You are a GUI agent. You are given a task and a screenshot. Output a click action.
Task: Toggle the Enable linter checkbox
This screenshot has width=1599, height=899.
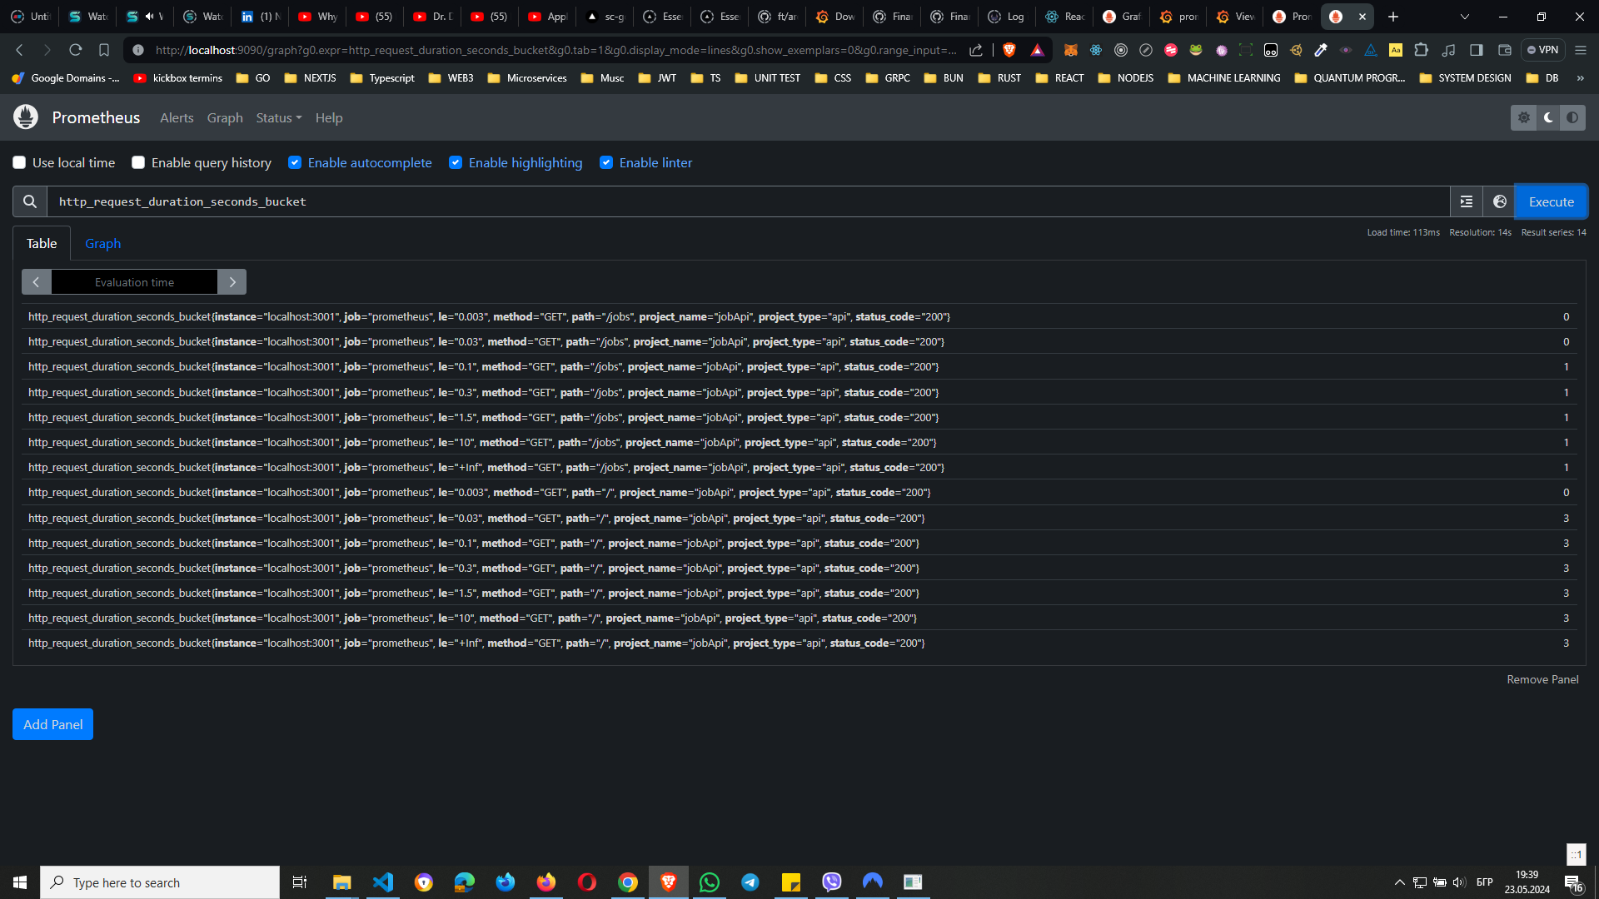(606, 162)
